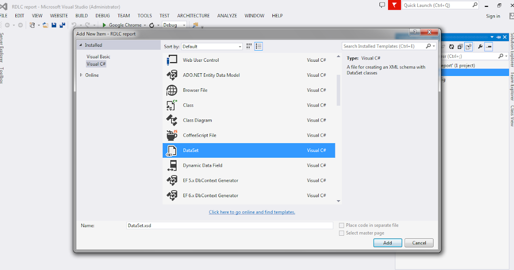Select the Class template icon
The height and width of the screenshot is (270, 514).
(171, 105)
